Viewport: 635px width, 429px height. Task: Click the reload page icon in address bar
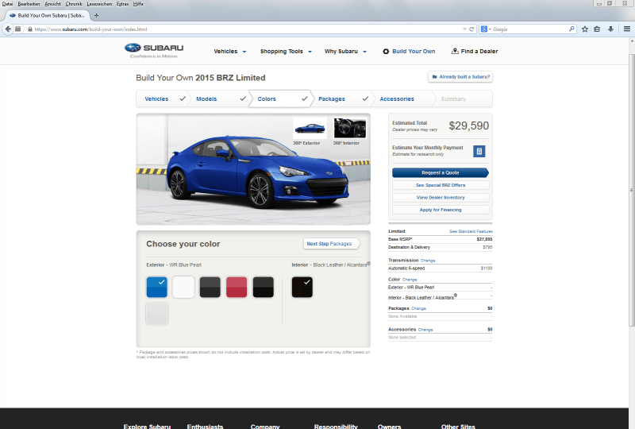pyautogui.click(x=471, y=29)
